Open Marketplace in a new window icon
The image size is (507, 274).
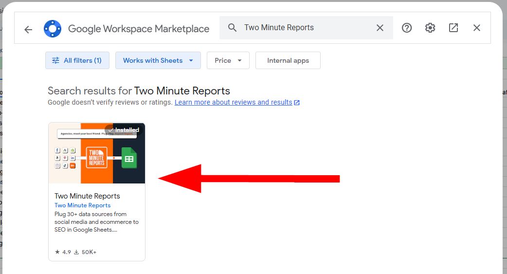453,28
